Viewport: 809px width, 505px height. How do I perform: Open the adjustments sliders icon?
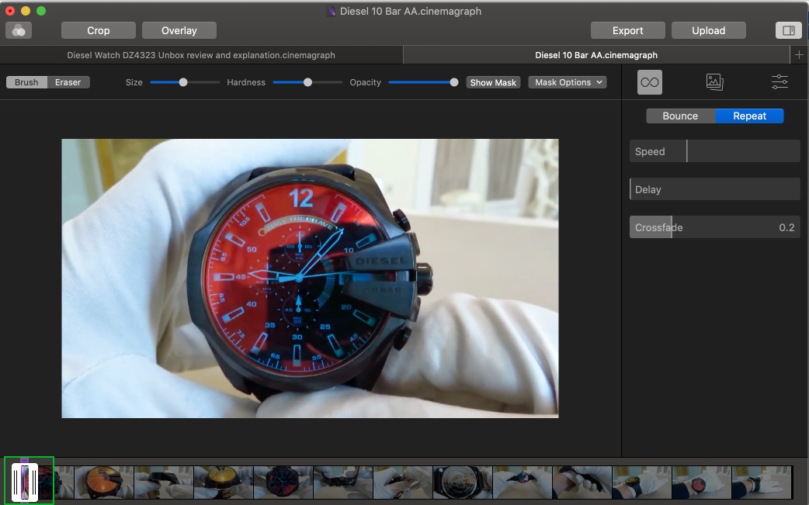pyautogui.click(x=779, y=82)
